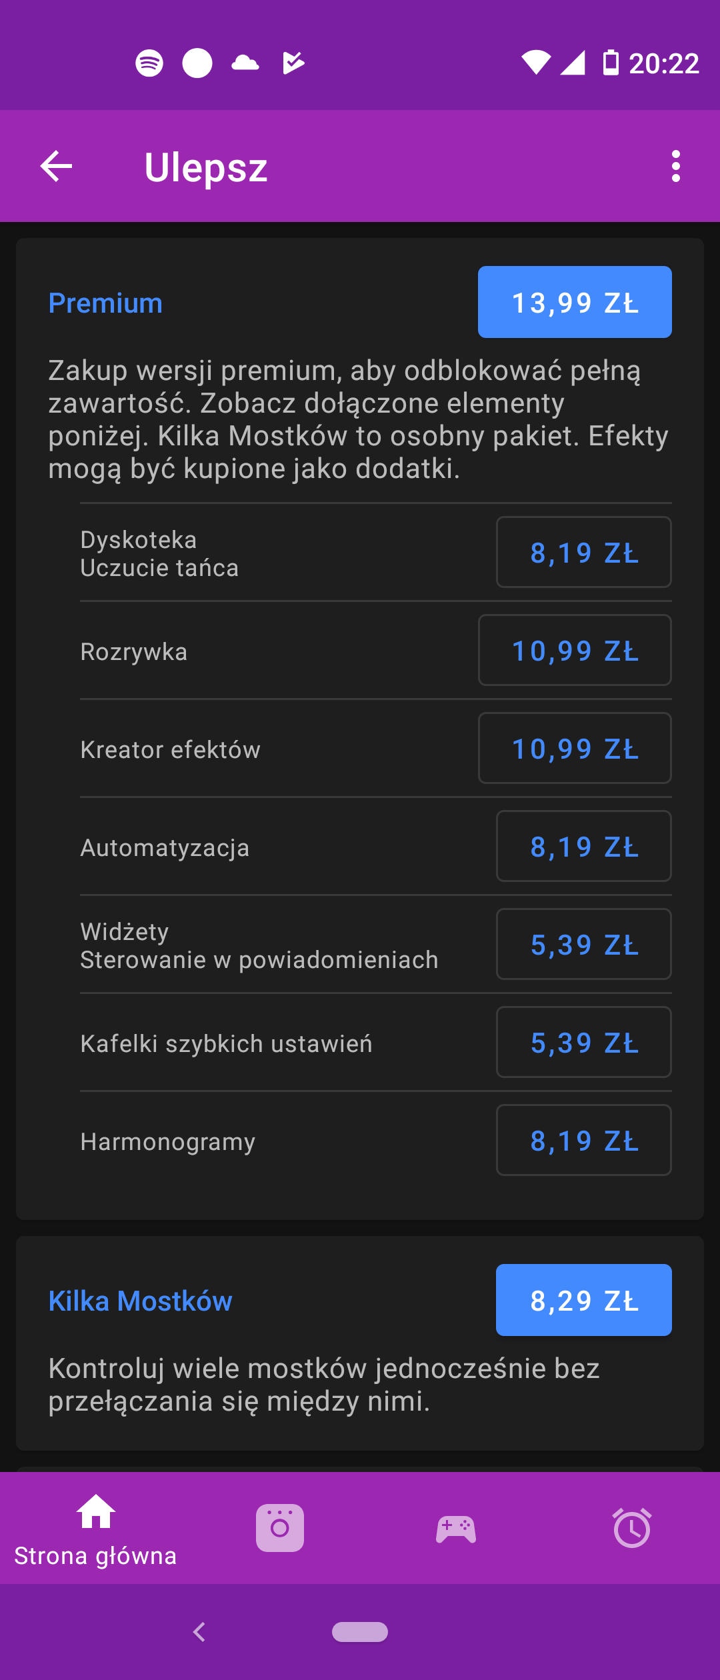The width and height of the screenshot is (720, 1680).
Task: Tap the cloud notification icon
Action: click(245, 63)
